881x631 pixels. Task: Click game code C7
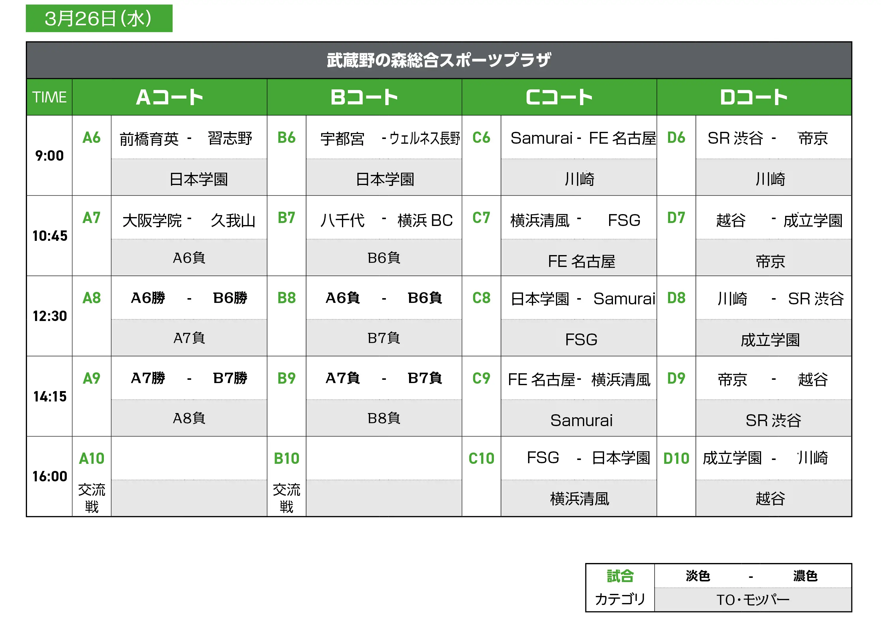pyautogui.click(x=481, y=218)
